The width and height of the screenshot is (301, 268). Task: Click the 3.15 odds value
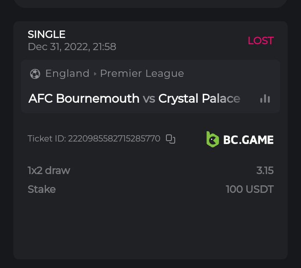(x=265, y=170)
